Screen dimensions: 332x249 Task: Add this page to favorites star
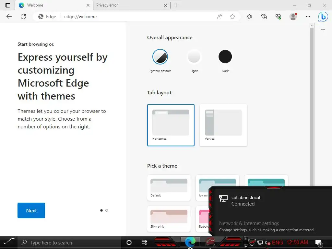tap(232, 17)
